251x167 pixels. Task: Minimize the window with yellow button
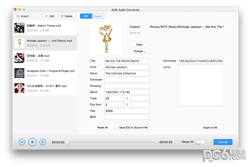coord(20,10)
